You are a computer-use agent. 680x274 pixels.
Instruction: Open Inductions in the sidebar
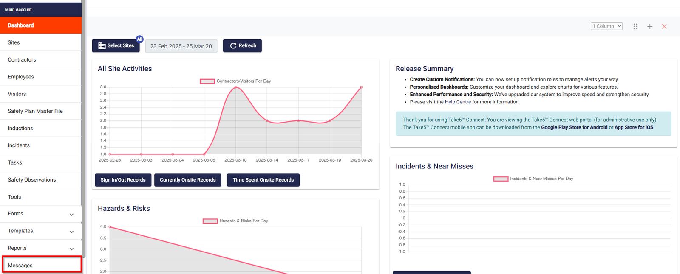pyautogui.click(x=41, y=128)
